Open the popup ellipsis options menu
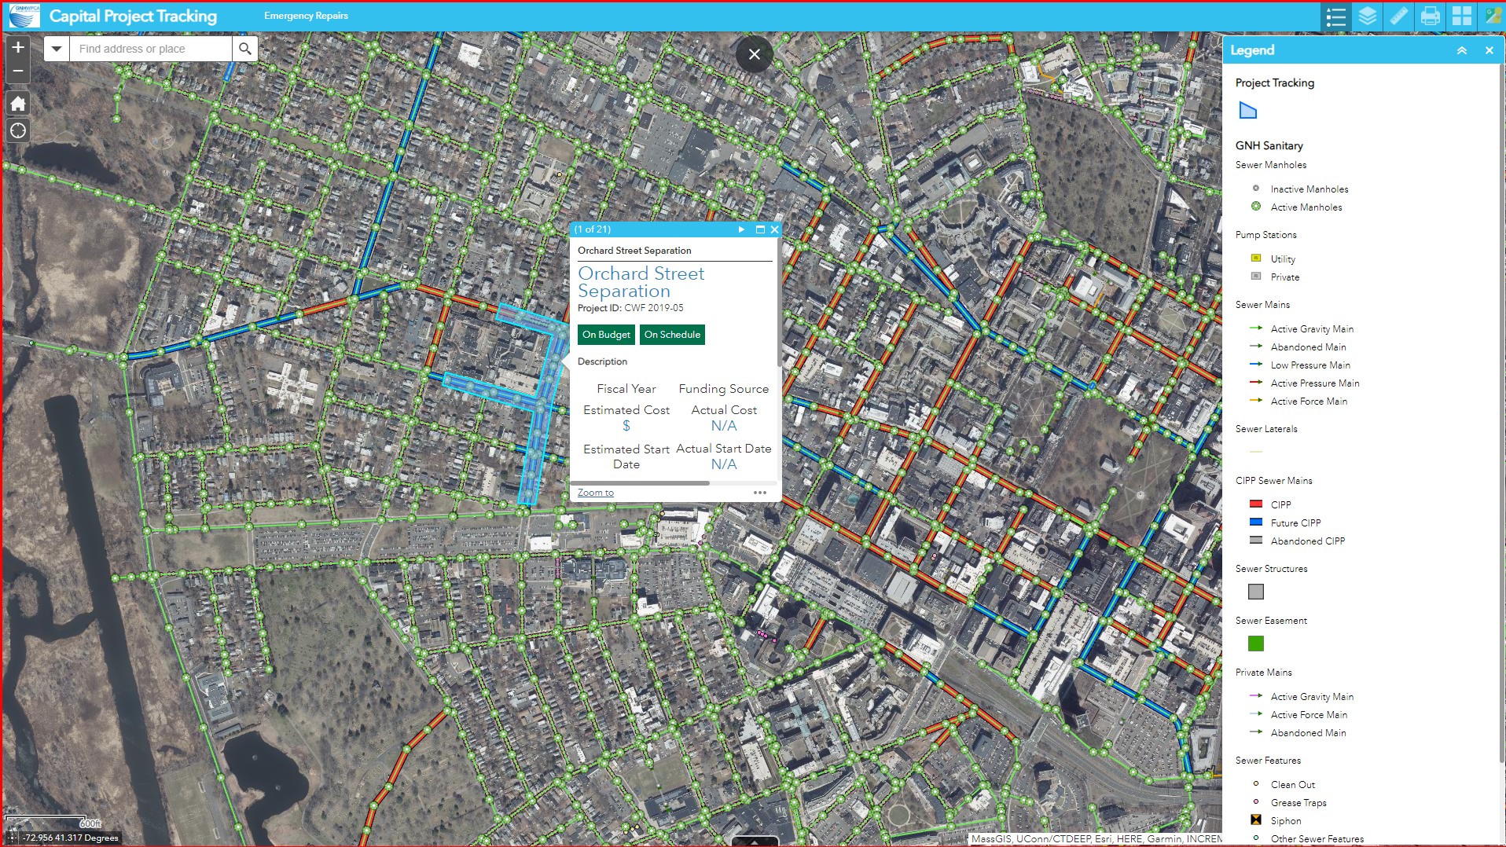This screenshot has width=1506, height=847. click(x=759, y=492)
